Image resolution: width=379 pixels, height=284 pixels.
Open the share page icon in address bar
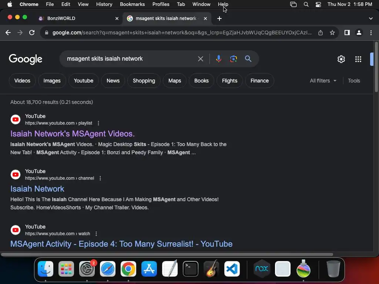tap(321, 33)
